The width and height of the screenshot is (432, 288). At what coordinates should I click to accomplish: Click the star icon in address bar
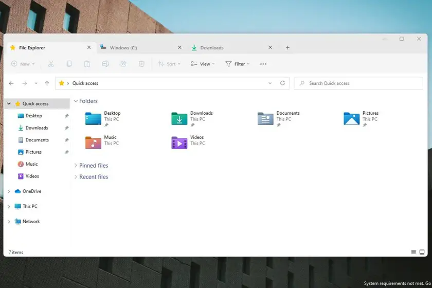point(61,83)
